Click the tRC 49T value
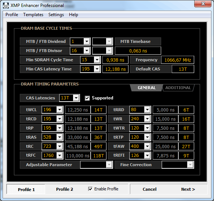 point(98,146)
